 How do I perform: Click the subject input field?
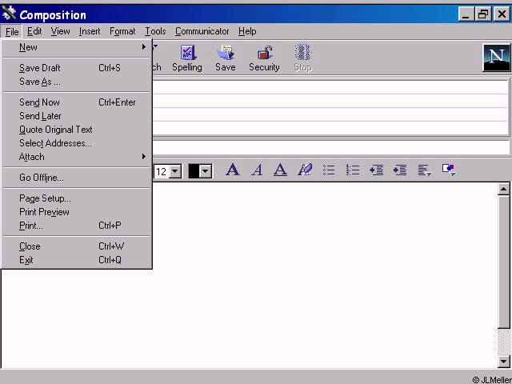pos(330,147)
